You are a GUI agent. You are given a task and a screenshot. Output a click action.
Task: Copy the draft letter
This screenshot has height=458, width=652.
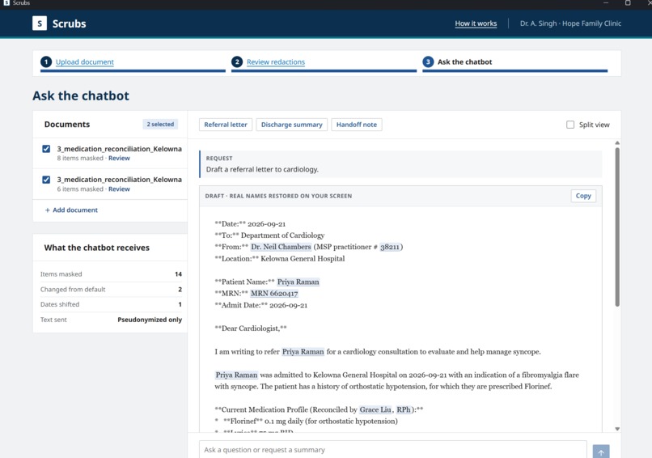pos(583,196)
